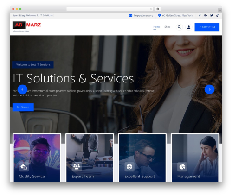This screenshot has width=232, height=196.
Task: Click the phone number button
Action: pos(207,27)
